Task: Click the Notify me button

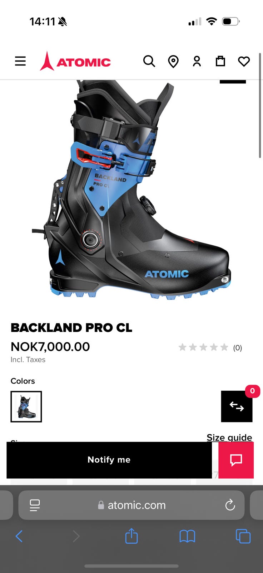Action: (109, 460)
